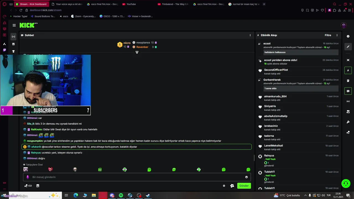Open Steam from the taskbar
This screenshot has height=199, width=354.
148,195
